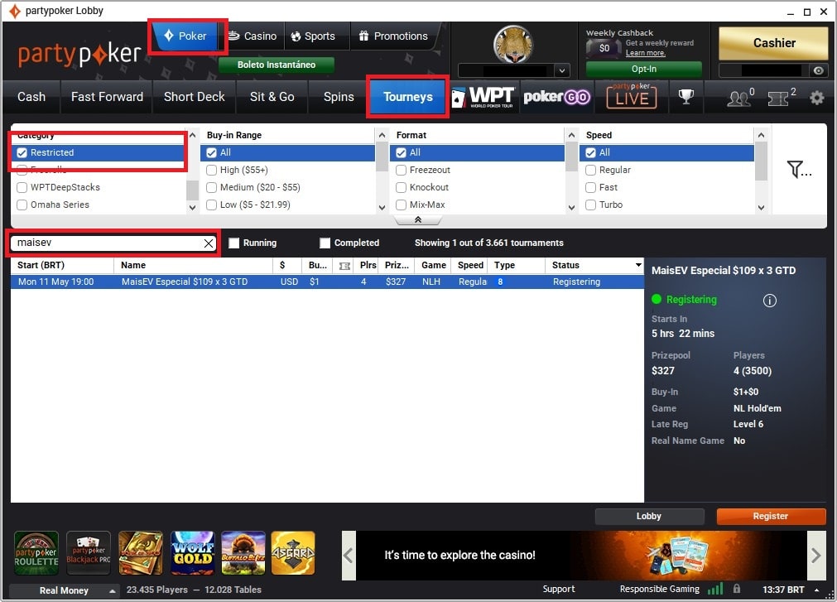Open the WPT World Poker Tour logo tab
Image resolution: width=837 pixels, height=602 pixels.
pyautogui.click(x=483, y=97)
